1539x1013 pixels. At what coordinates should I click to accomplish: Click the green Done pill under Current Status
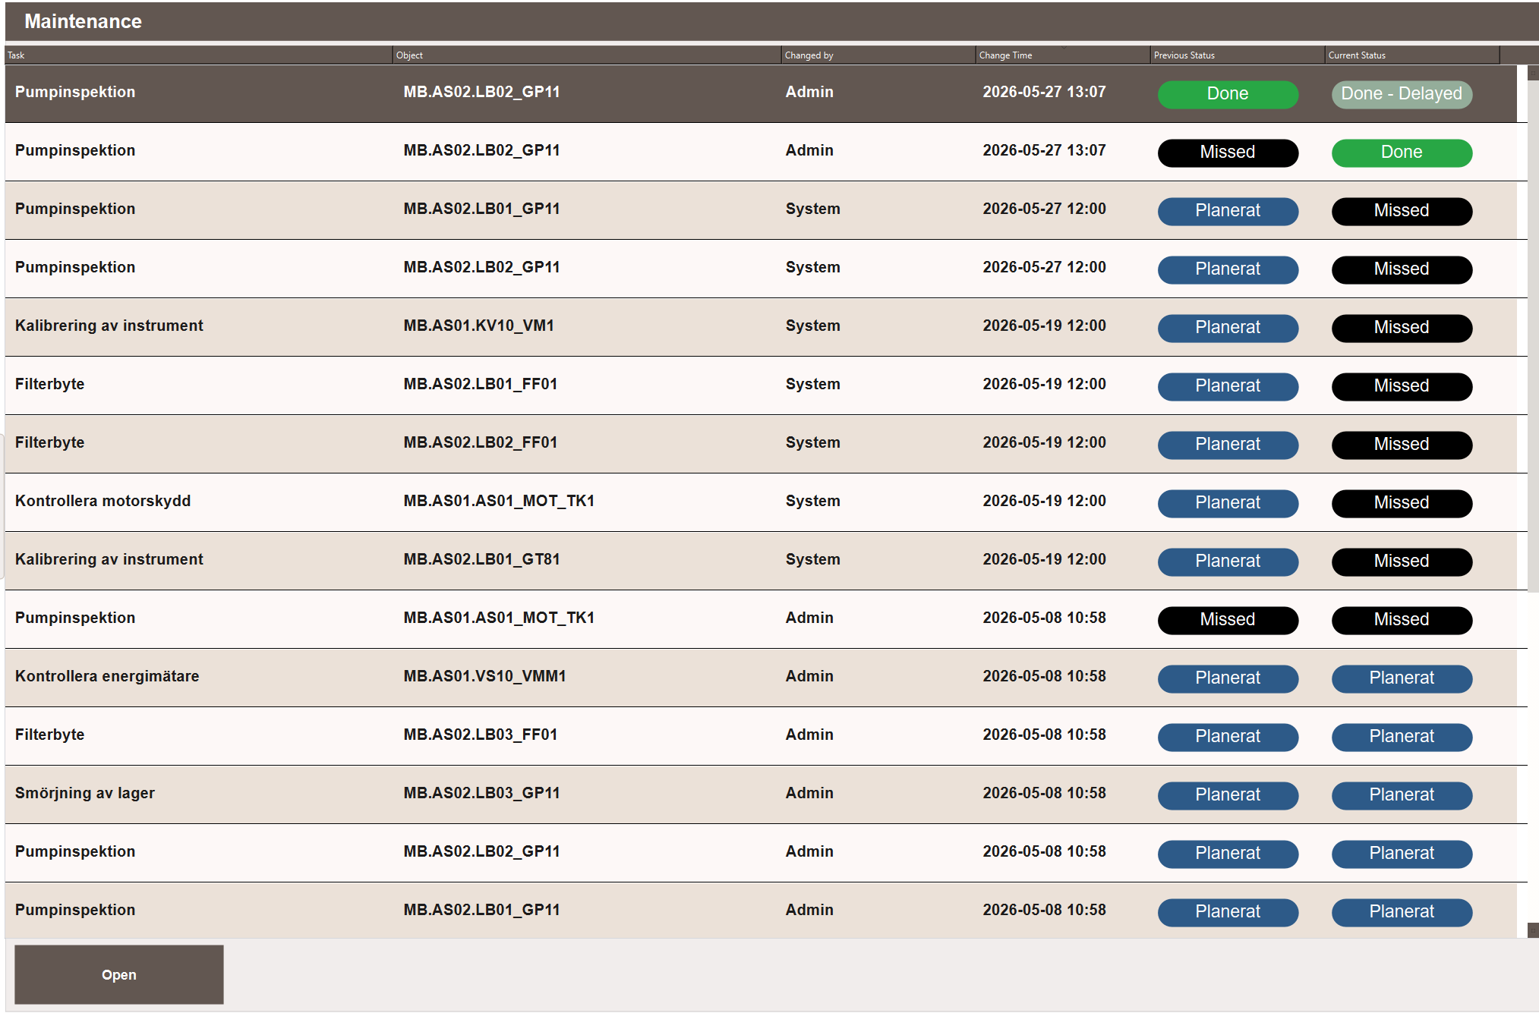coord(1402,153)
